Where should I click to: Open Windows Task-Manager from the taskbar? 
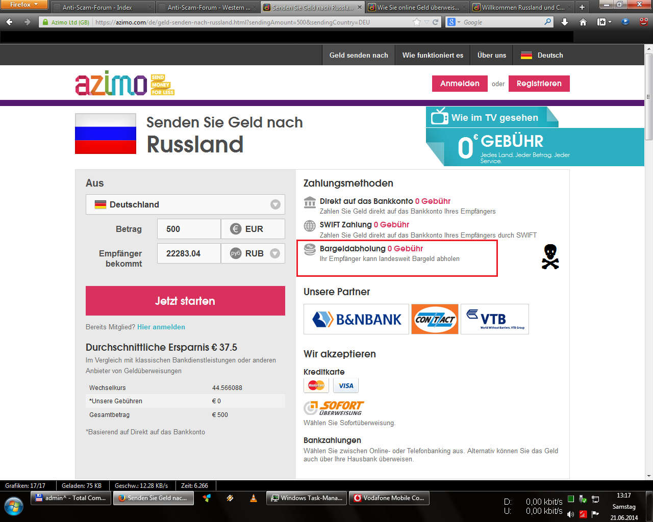[307, 498]
